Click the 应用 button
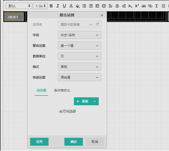 click(x=39, y=142)
